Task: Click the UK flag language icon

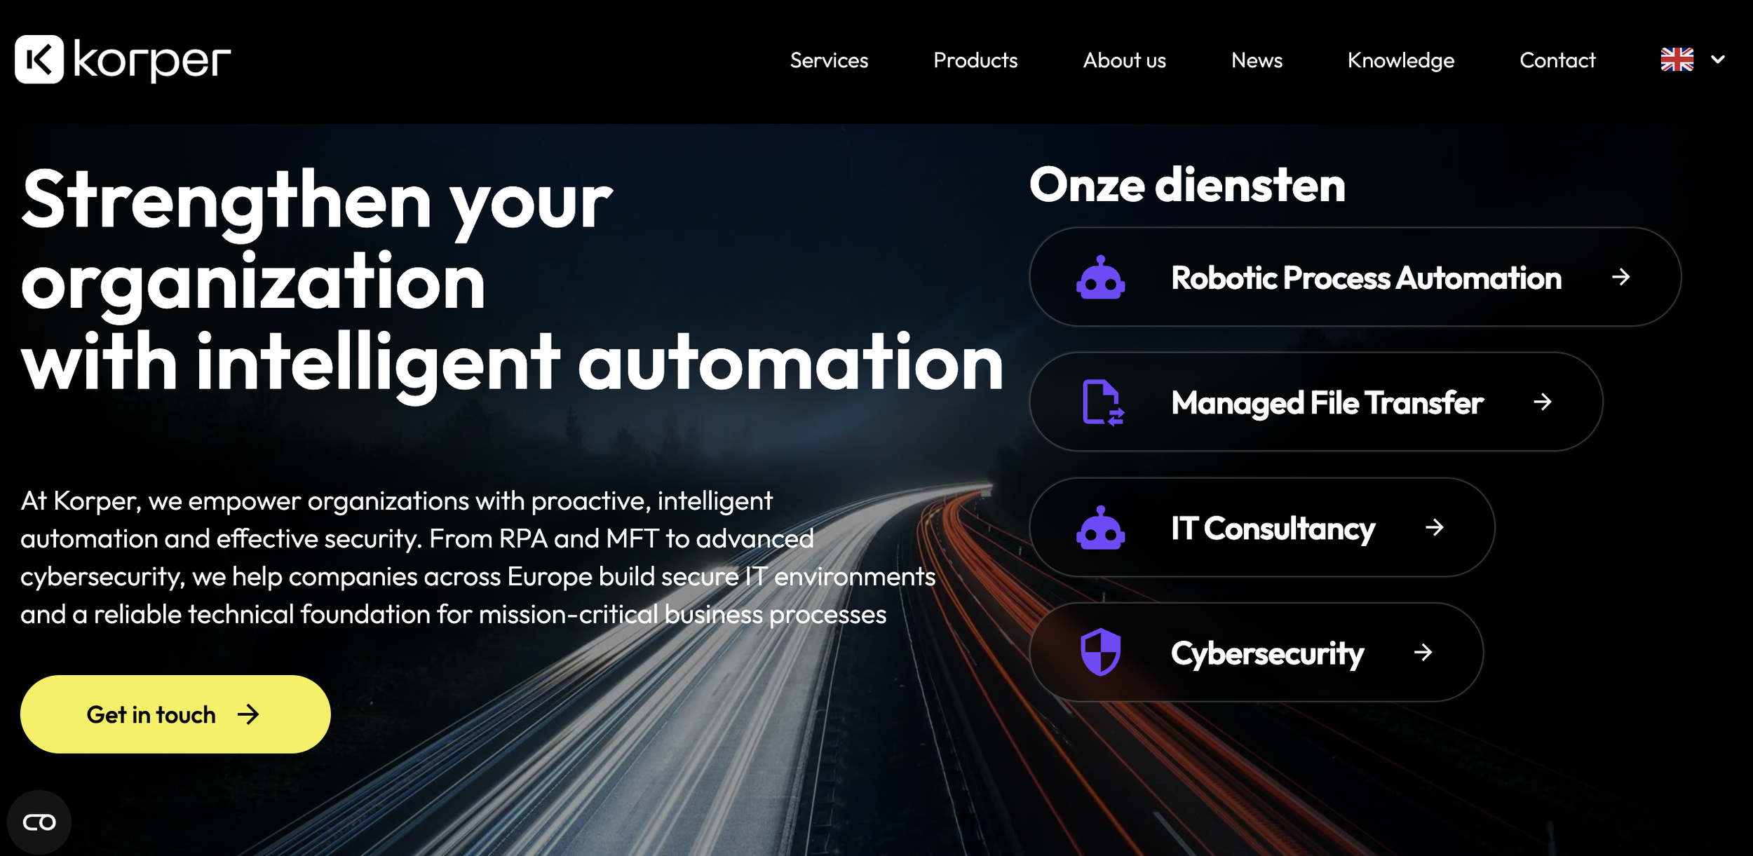Action: [1677, 60]
